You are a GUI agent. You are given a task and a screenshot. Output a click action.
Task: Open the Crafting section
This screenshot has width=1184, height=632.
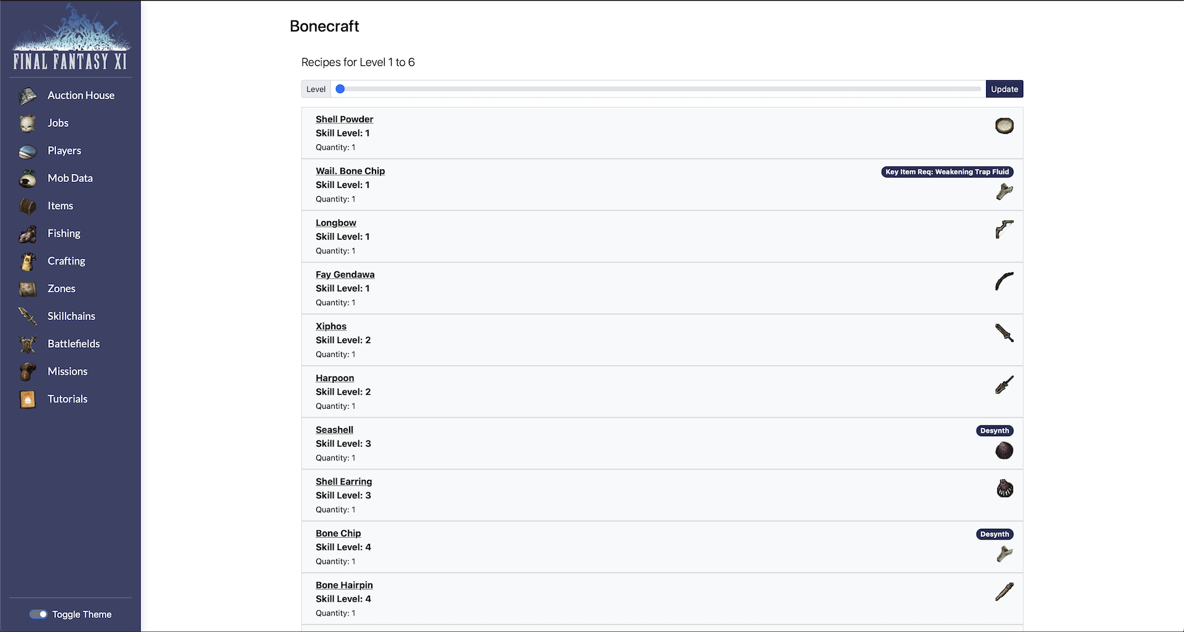pos(66,261)
